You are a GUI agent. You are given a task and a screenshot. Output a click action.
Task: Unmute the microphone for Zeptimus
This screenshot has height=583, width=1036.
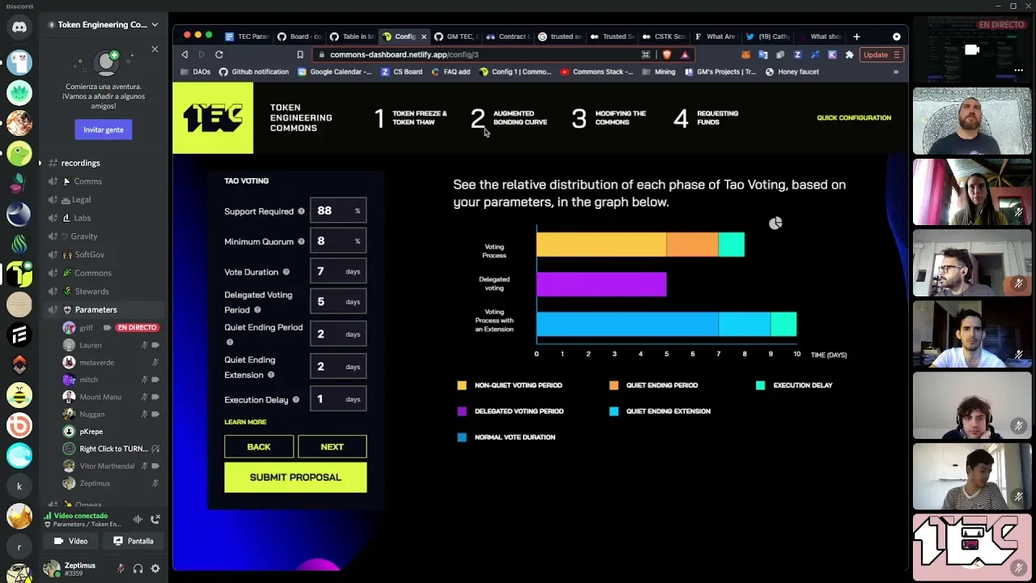(x=121, y=569)
